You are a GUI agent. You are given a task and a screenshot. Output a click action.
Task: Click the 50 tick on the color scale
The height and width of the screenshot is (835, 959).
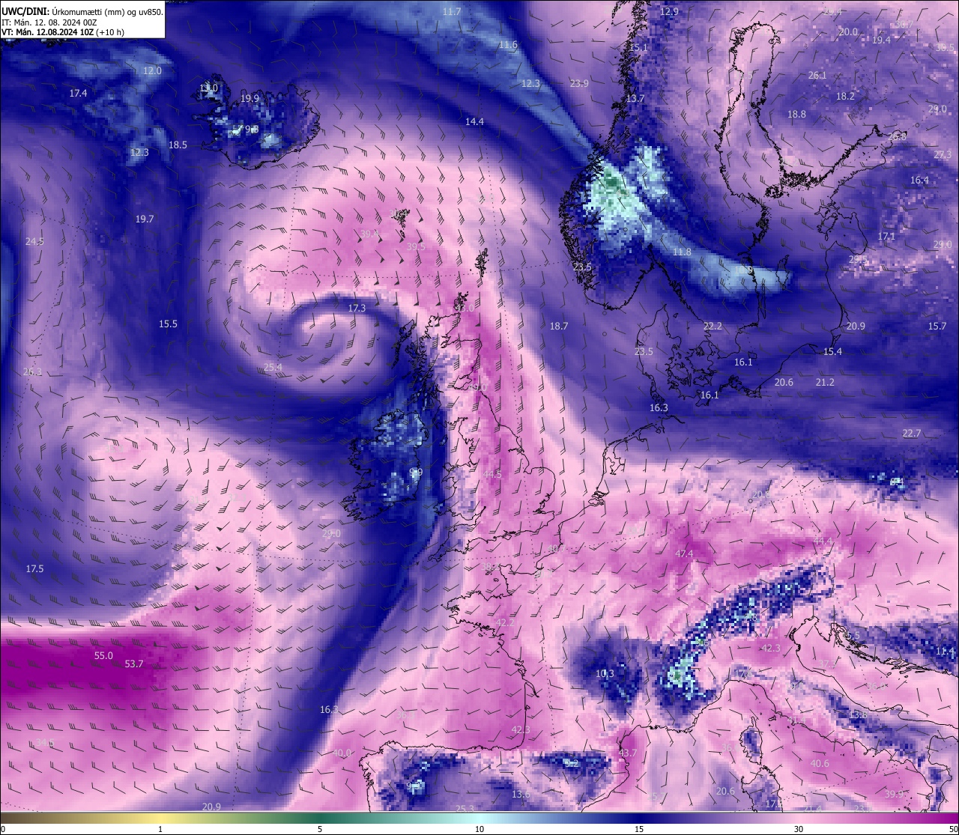[x=954, y=829]
